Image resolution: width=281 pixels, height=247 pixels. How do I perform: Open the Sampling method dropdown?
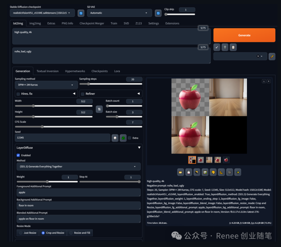46,85
